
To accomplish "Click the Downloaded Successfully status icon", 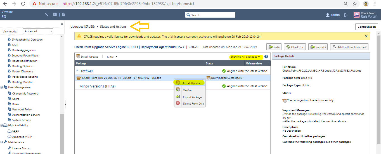I will pyautogui.click(x=208, y=78).
